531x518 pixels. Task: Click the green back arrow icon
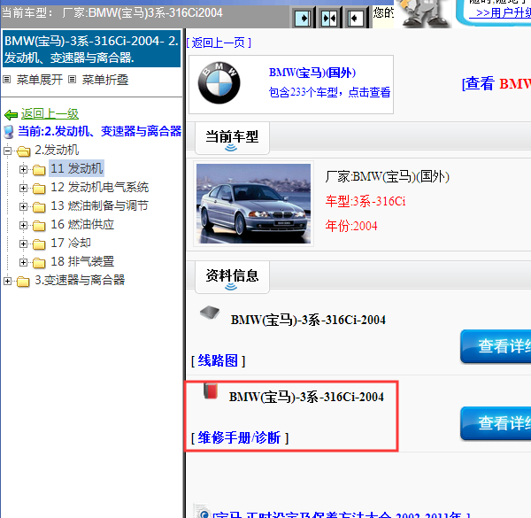[x=11, y=115]
